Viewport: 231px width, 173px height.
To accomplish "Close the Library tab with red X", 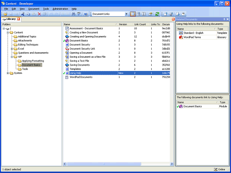I will click(18, 19).
